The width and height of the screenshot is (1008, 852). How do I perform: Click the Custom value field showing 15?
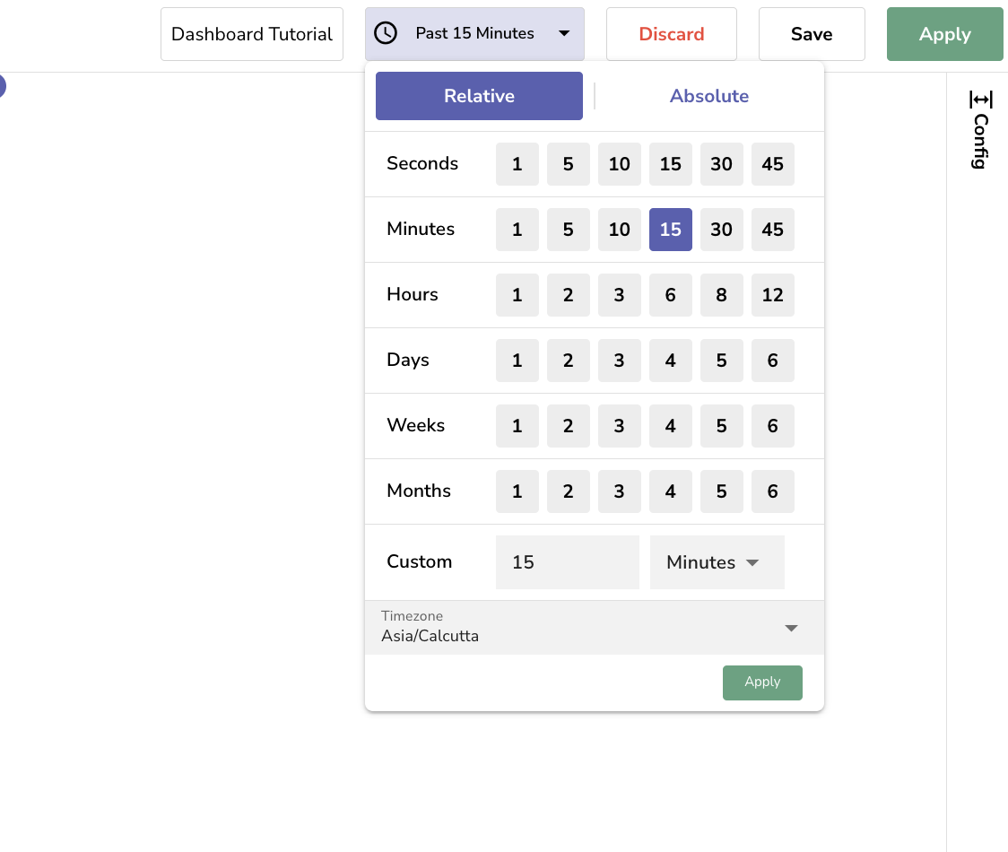567,562
